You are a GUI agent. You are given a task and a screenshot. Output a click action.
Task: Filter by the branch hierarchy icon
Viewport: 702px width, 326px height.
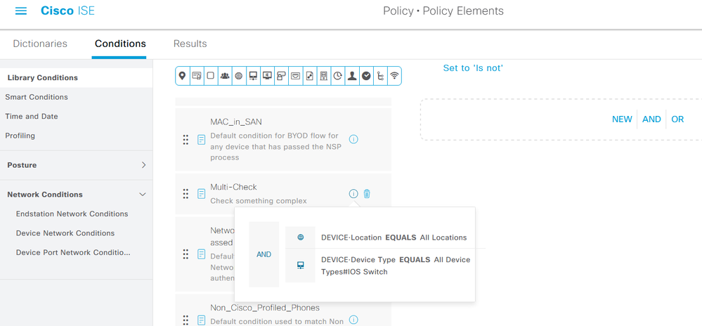(x=381, y=76)
